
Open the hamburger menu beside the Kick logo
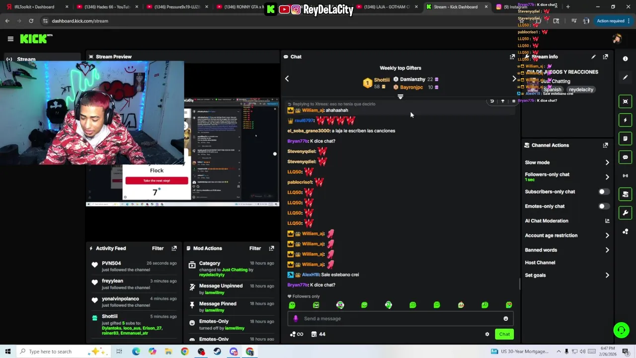pyautogui.click(x=10, y=39)
